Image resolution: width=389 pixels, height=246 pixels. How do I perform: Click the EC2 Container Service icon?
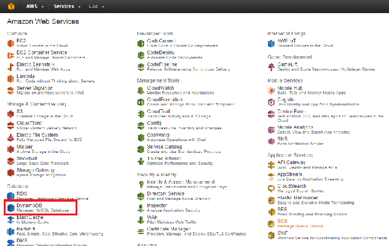click(x=11, y=55)
